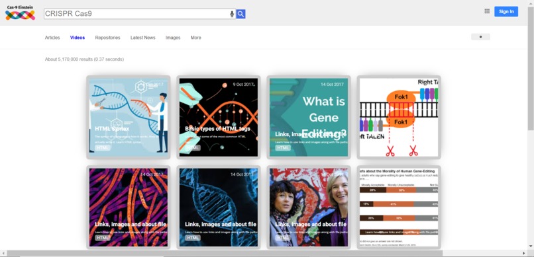Click the horizontal scrollbar thumb
Screen dimensions: 534x257
pyautogui.click(x=225, y=253)
